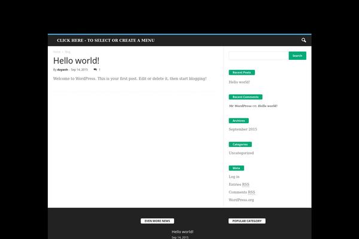Focus the sidebar search input field

click(258, 56)
